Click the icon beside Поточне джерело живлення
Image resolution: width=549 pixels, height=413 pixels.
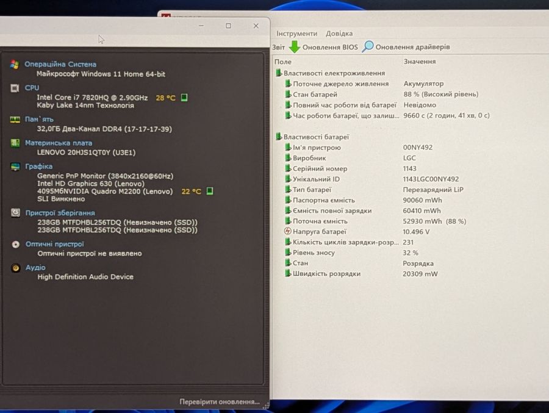288,84
